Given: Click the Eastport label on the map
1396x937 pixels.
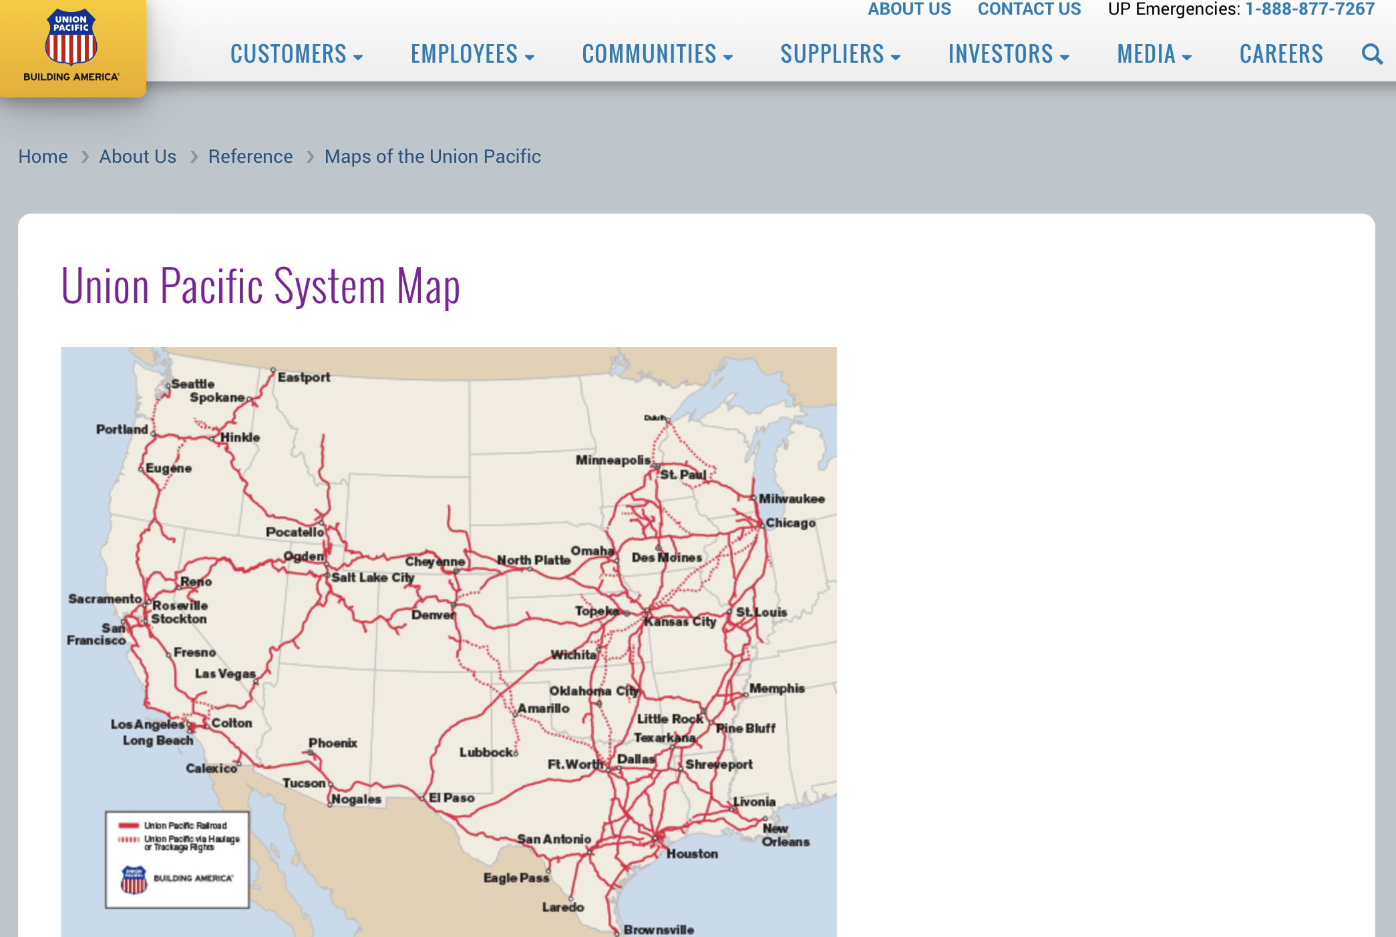Looking at the screenshot, I should [x=304, y=377].
